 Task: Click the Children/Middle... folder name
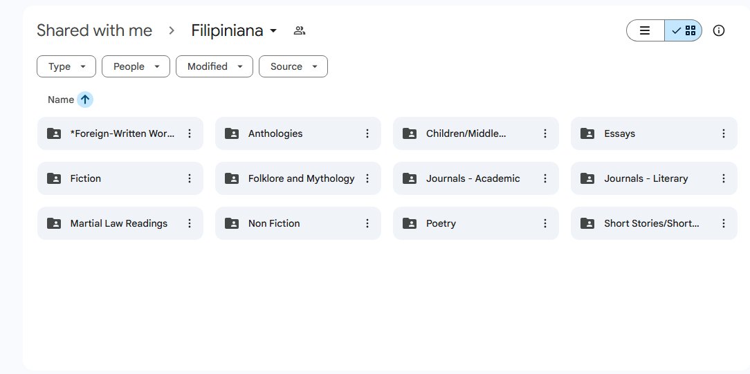coord(466,133)
